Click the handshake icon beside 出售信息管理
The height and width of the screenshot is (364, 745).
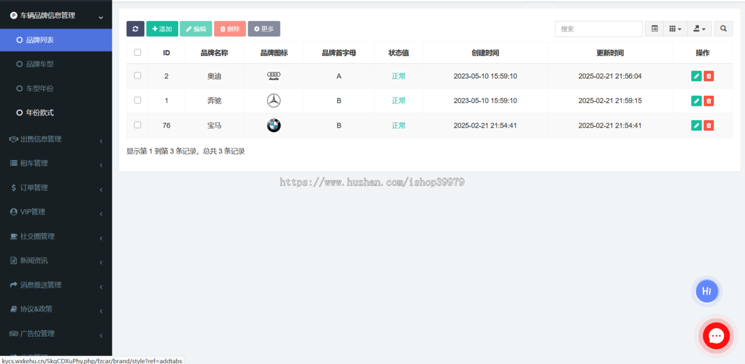pos(14,139)
